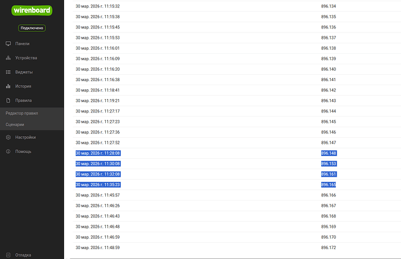Click the Настройки gear icon
Image resolution: width=401 pixels, height=259 pixels.
tap(8, 137)
